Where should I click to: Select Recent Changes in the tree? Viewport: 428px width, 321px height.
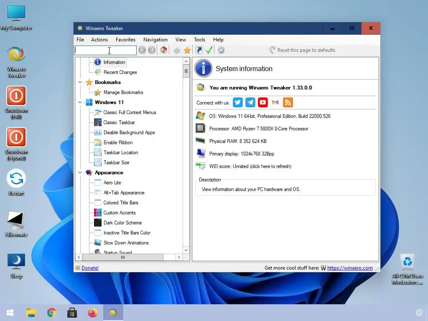(116, 72)
